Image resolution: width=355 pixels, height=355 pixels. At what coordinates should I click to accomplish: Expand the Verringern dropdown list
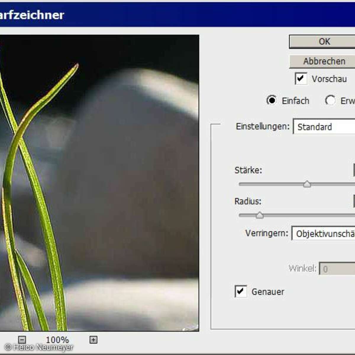point(324,234)
